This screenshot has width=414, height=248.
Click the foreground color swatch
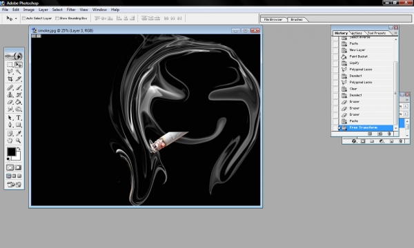(x=11, y=152)
